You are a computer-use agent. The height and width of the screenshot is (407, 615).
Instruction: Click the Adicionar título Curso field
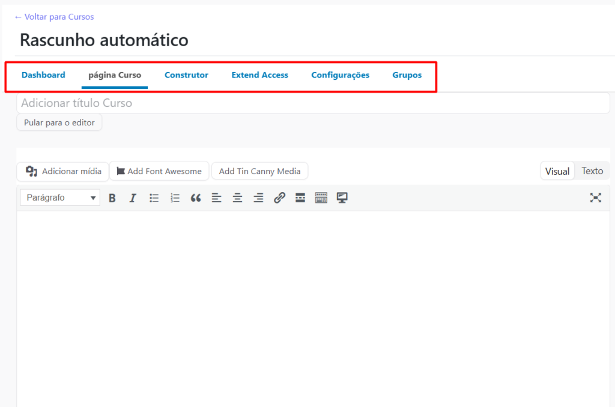(312, 103)
